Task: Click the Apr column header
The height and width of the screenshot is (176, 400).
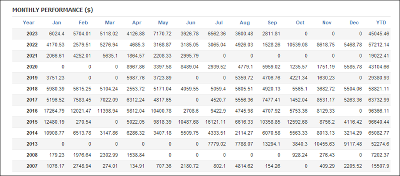Action: pyautogui.click(x=137, y=23)
